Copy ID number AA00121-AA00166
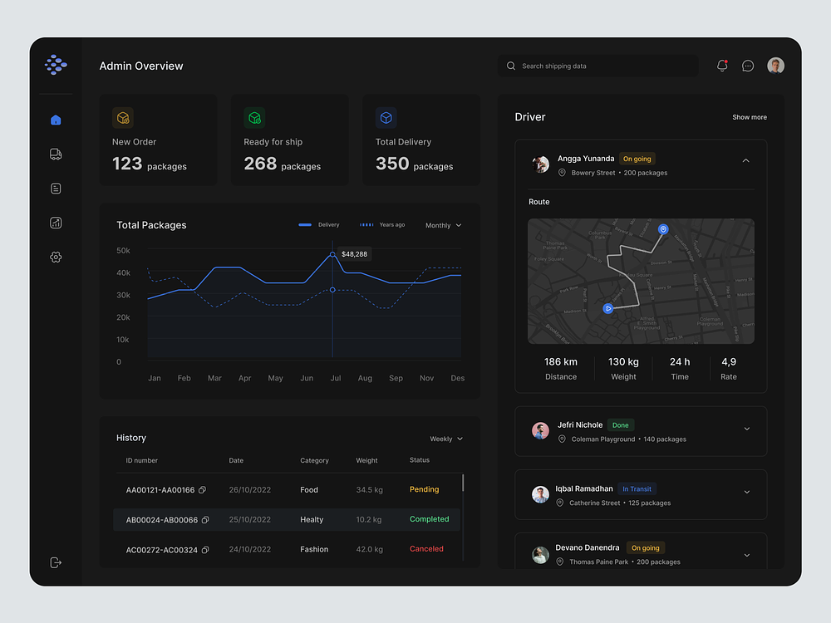Screen dimensions: 831x623 (x=203, y=490)
